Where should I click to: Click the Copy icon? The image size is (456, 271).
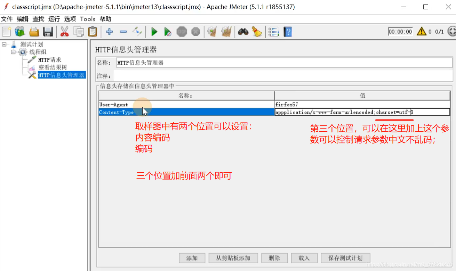click(x=79, y=32)
